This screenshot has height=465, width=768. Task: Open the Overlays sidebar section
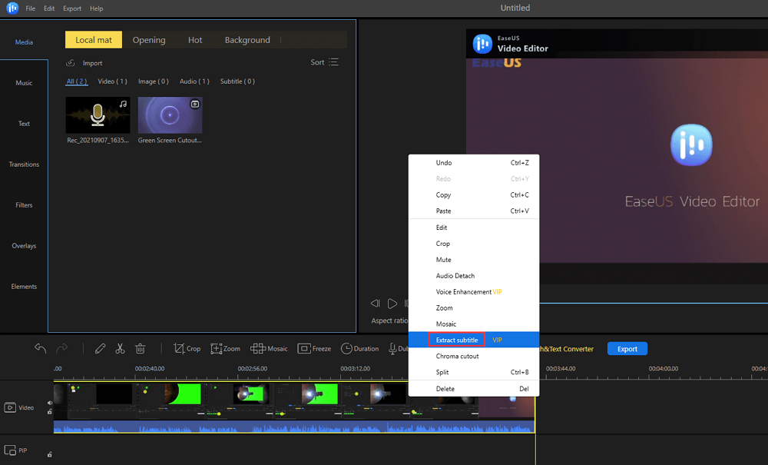(24, 245)
